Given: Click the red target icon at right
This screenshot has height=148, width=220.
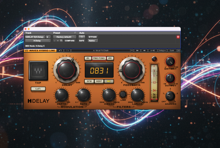Looking at the screenshot, I should (x=178, y=37).
